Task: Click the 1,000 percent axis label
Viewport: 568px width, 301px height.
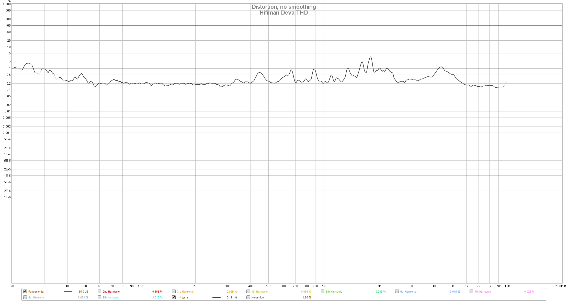Action: pyautogui.click(x=7, y=4)
